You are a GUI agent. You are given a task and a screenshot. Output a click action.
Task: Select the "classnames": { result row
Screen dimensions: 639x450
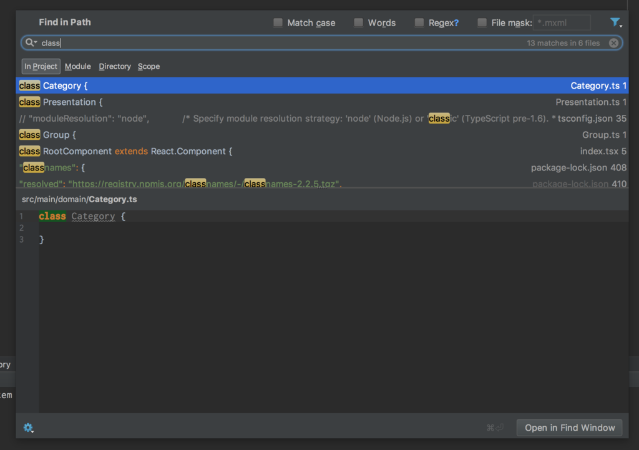[322, 167]
